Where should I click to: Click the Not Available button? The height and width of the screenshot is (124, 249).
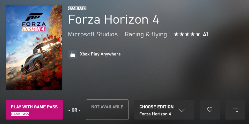[107, 110]
